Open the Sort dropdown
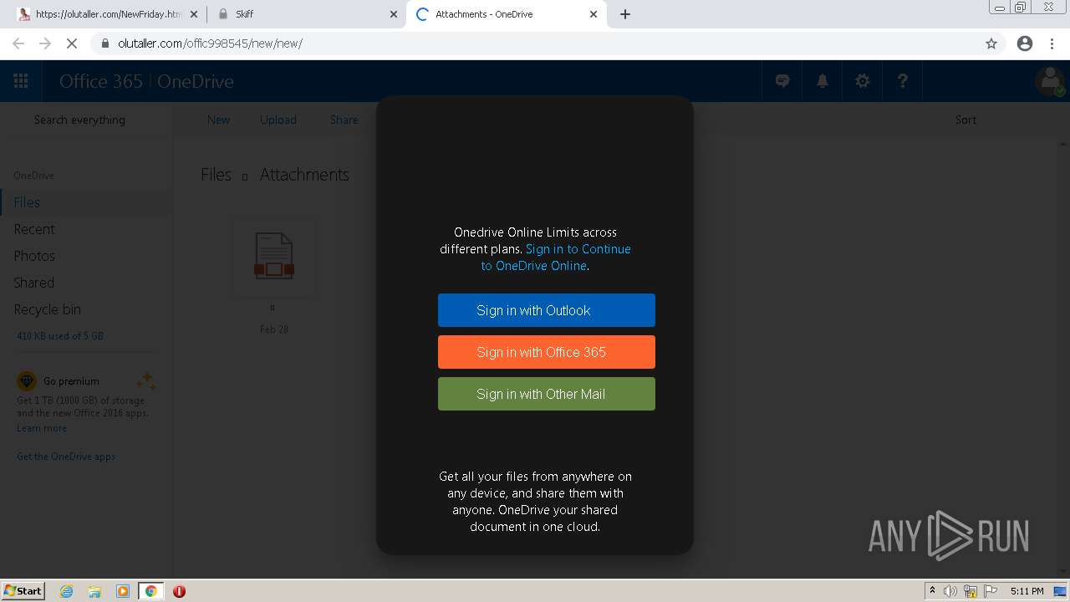Image resolution: width=1070 pixels, height=602 pixels. click(x=966, y=120)
